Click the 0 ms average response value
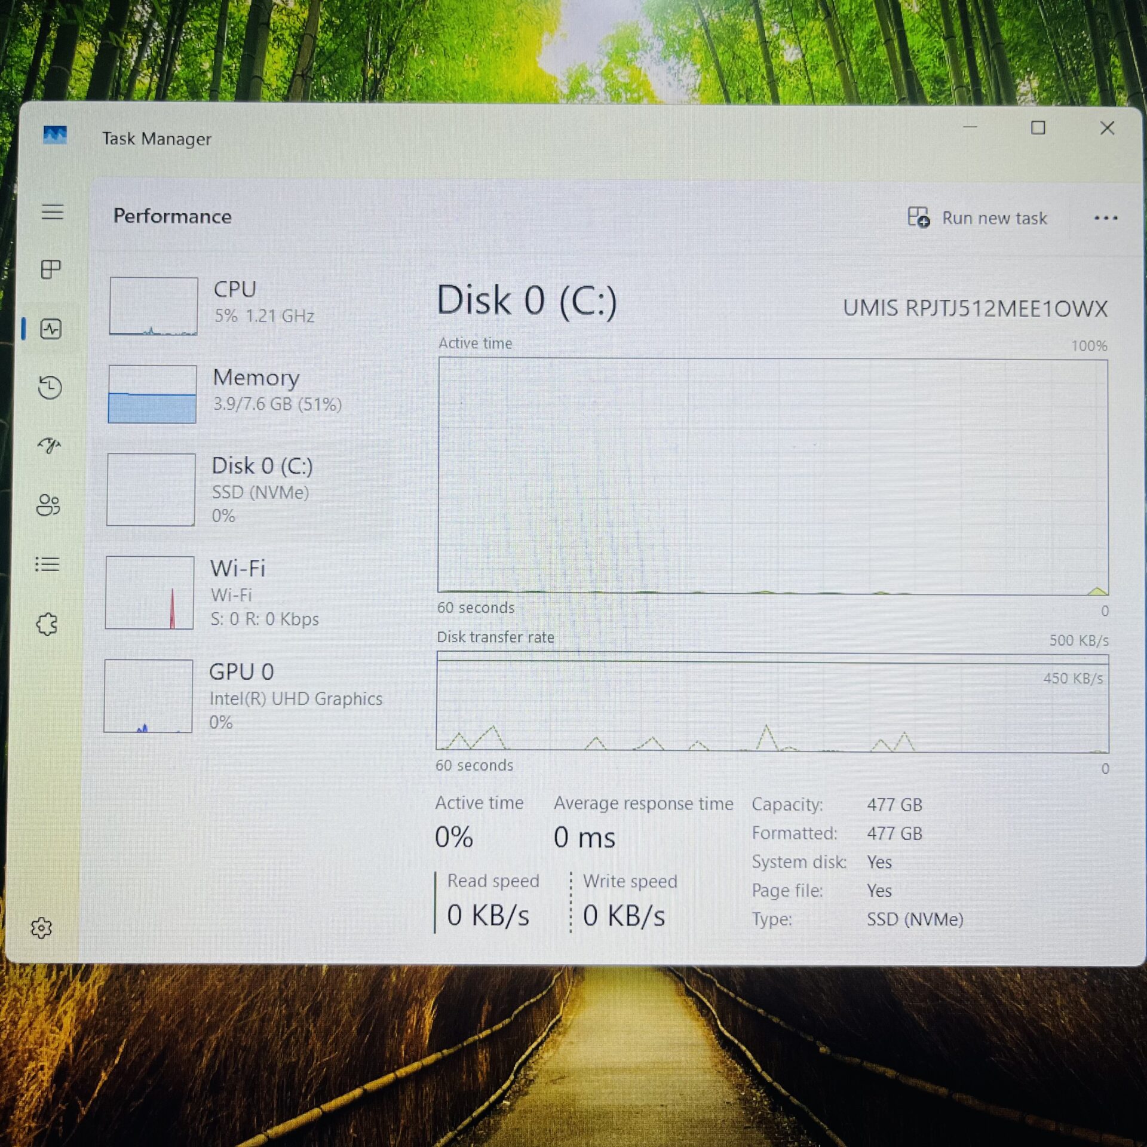1147x1147 pixels. pos(584,837)
